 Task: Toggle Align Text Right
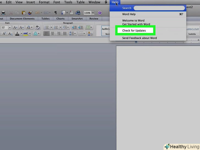[x=59, y=34]
